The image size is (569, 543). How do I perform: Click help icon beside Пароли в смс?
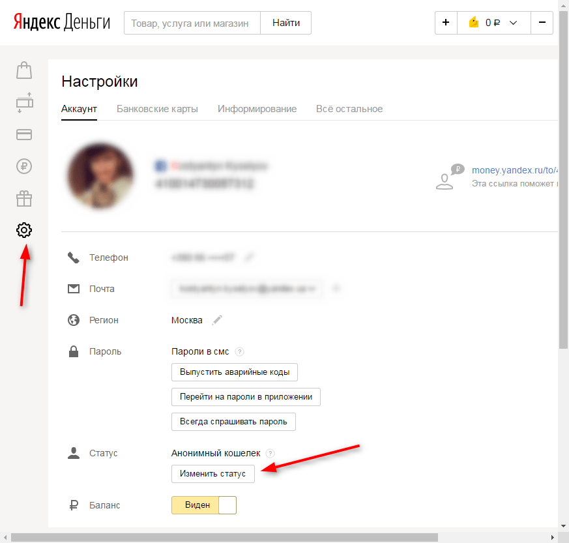(239, 352)
